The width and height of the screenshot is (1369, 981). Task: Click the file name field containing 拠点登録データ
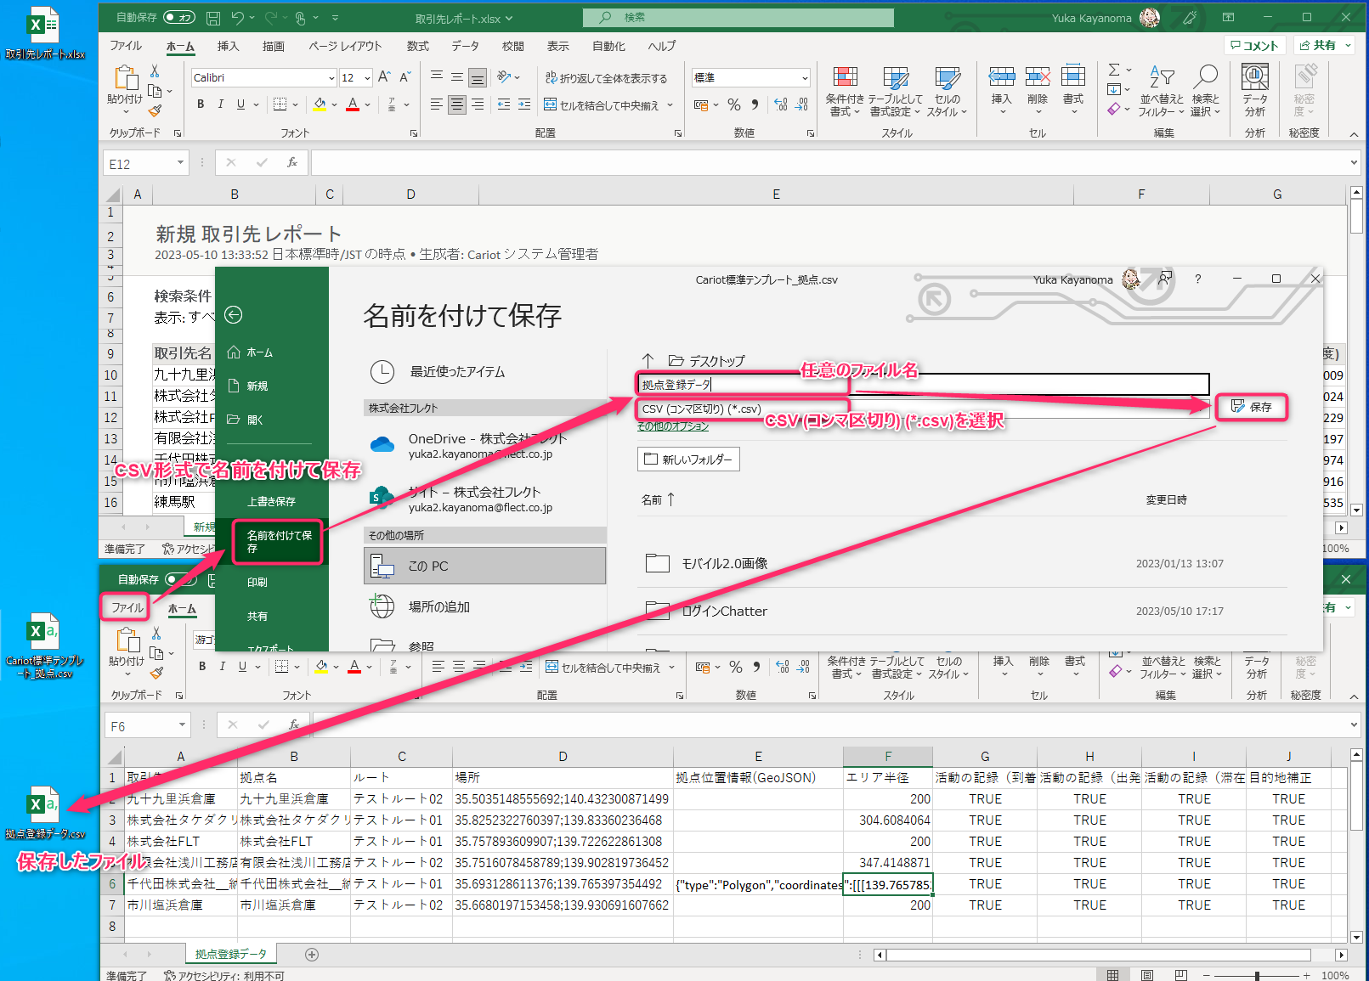922,385
